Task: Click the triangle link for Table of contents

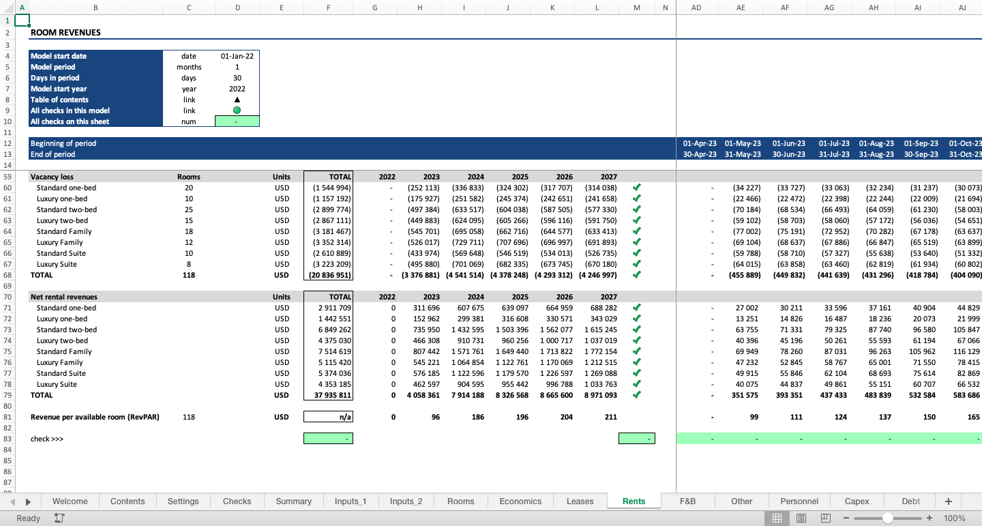Action: click(x=237, y=100)
